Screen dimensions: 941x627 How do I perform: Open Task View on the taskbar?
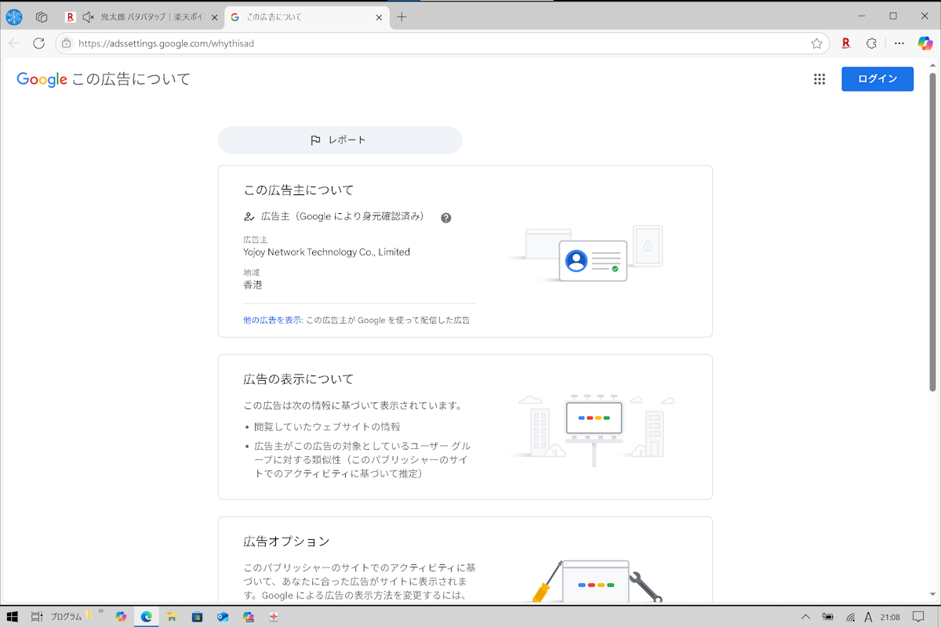[x=37, y=617]
